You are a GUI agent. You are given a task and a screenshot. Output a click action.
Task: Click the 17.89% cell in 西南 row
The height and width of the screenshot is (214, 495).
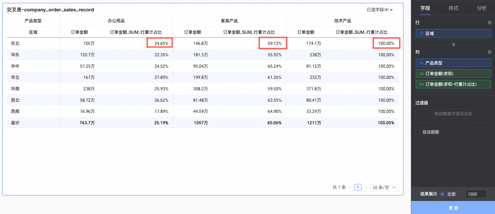[x=161, y=111]
